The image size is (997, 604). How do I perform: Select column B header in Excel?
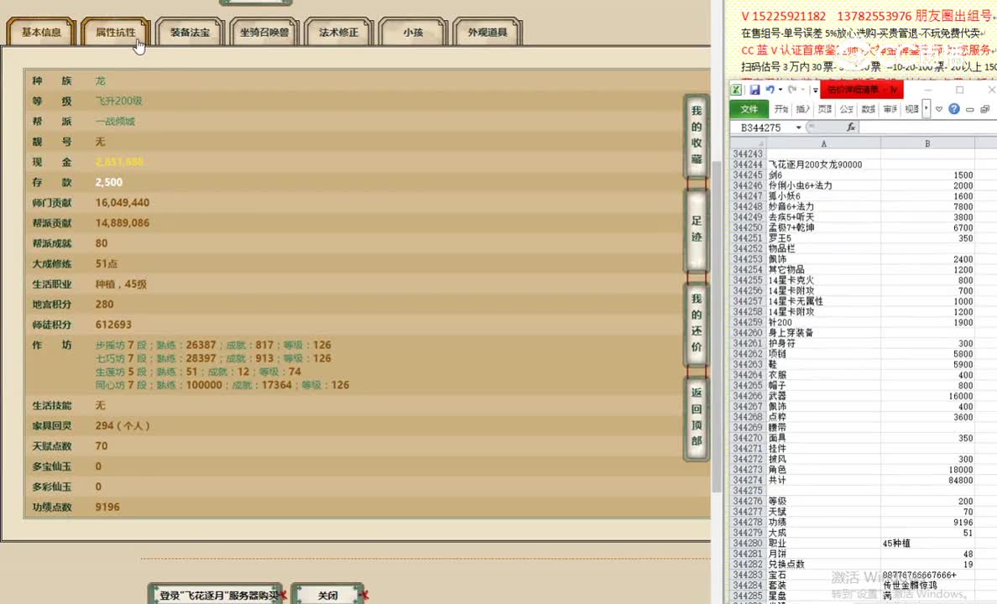click(x=927, y=143)
